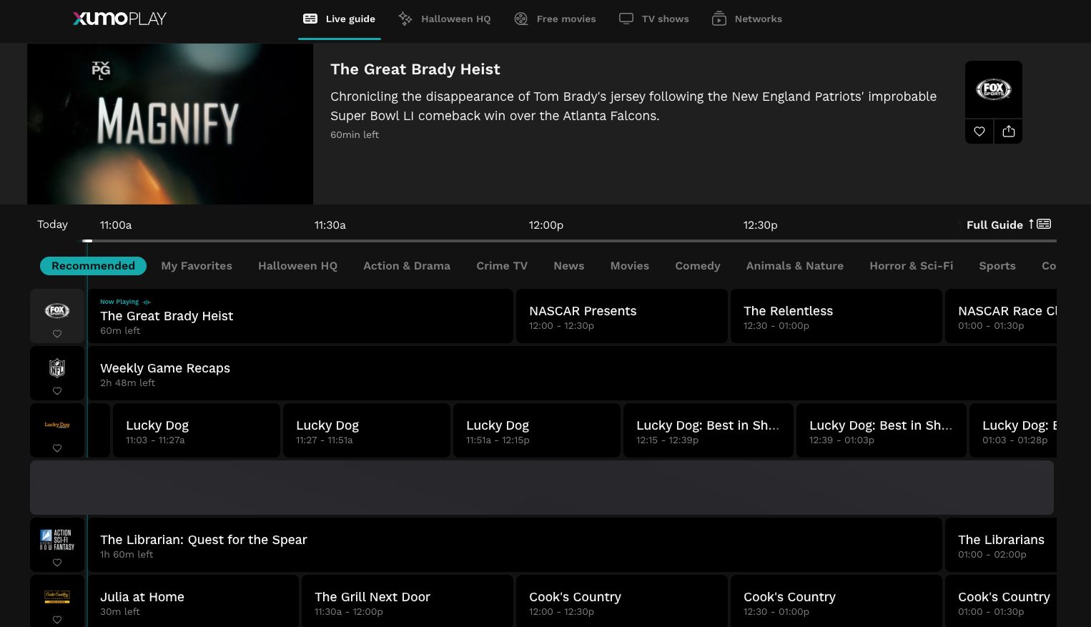Expand the Full Guide view

point(1008,224)
